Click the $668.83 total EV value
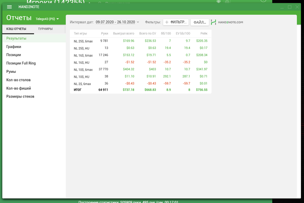This screenshot has width=304, height=203. coord(150,90)
